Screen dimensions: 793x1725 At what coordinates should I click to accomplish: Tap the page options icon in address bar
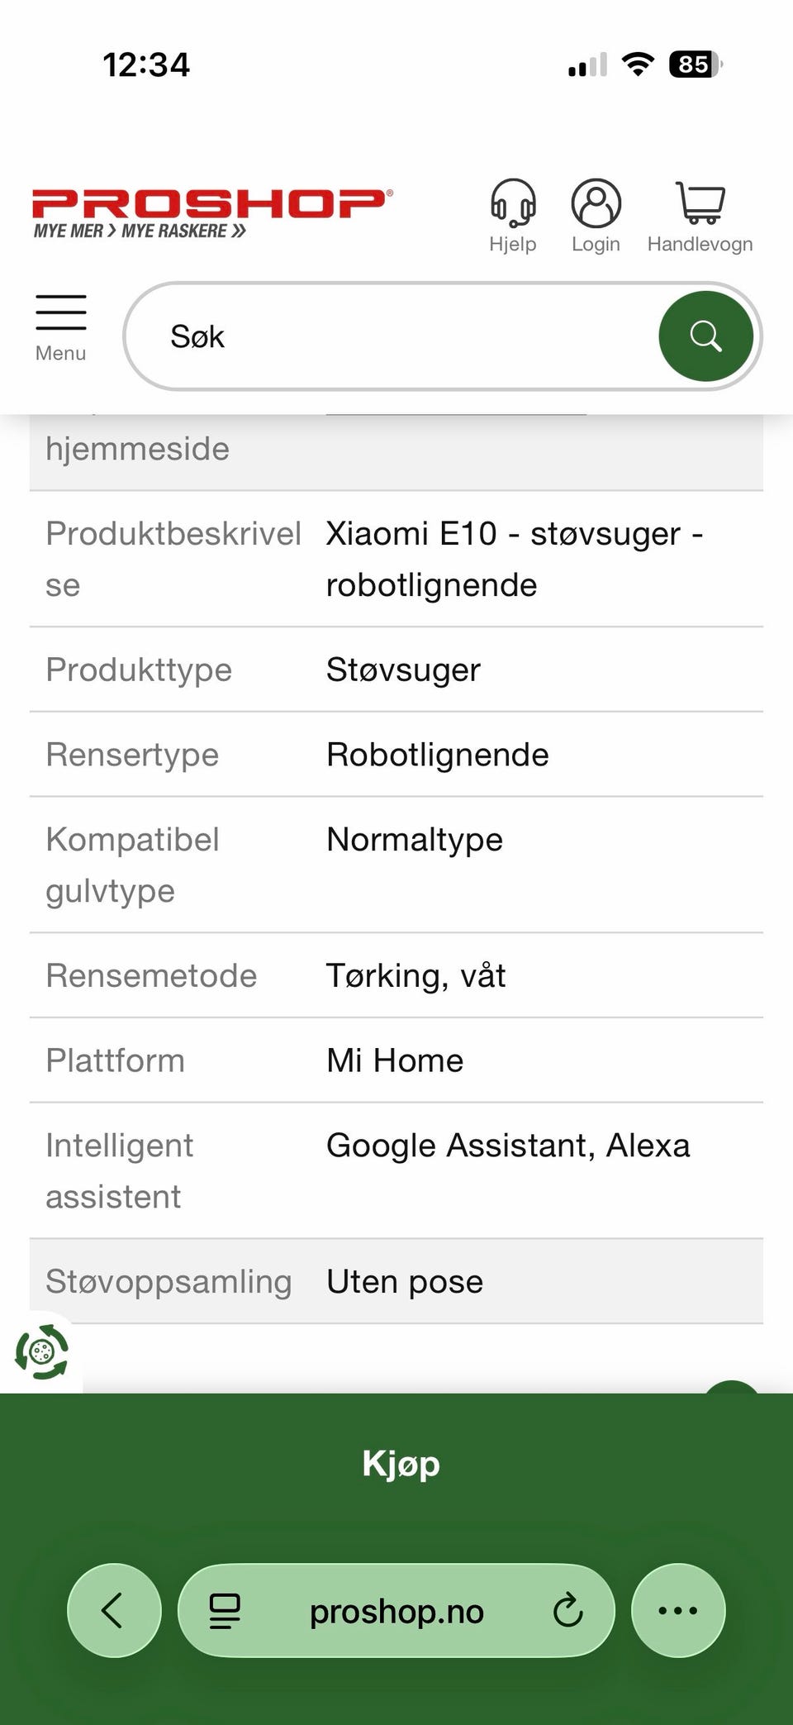224,1610
